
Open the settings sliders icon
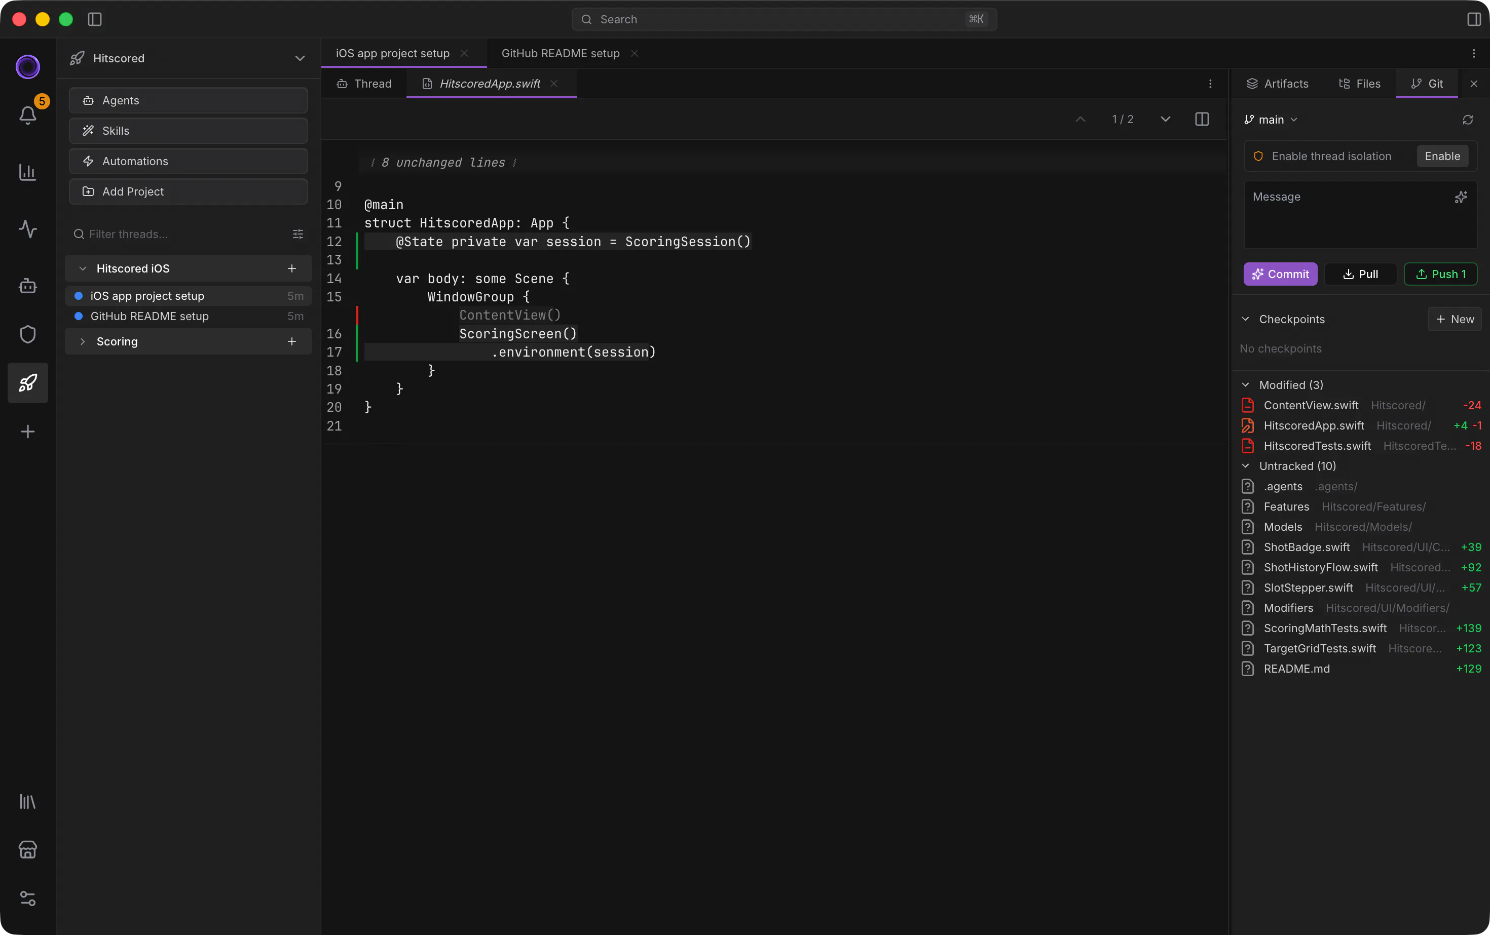(x=28, y=899)
